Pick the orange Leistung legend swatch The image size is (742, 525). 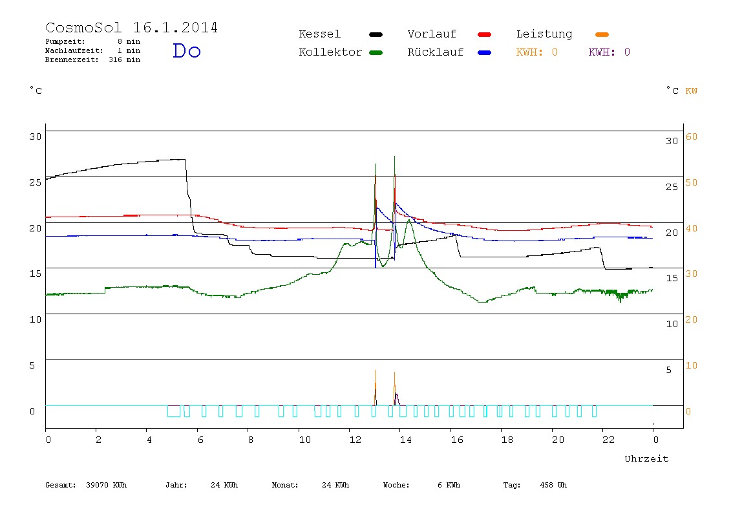pyautogui.click(x=602, y=34)
